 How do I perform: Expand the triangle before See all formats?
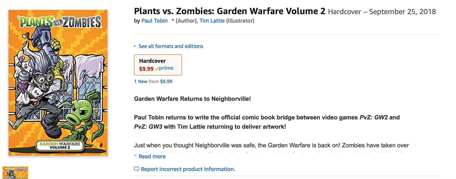tap(135, 46)
